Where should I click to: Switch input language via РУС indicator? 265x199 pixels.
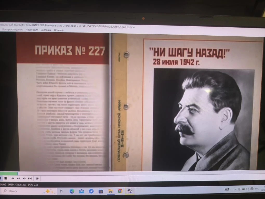257,189
